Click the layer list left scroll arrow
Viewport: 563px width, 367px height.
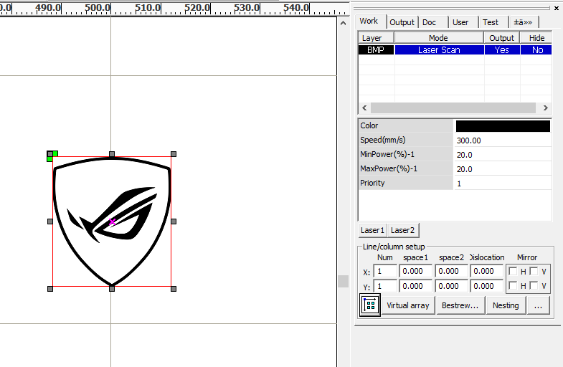pos(364,108)
